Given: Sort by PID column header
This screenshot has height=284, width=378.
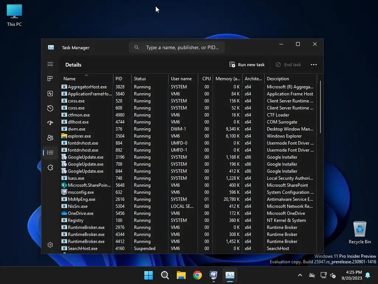Looking at the screenshot, I should tap(122, 78).
